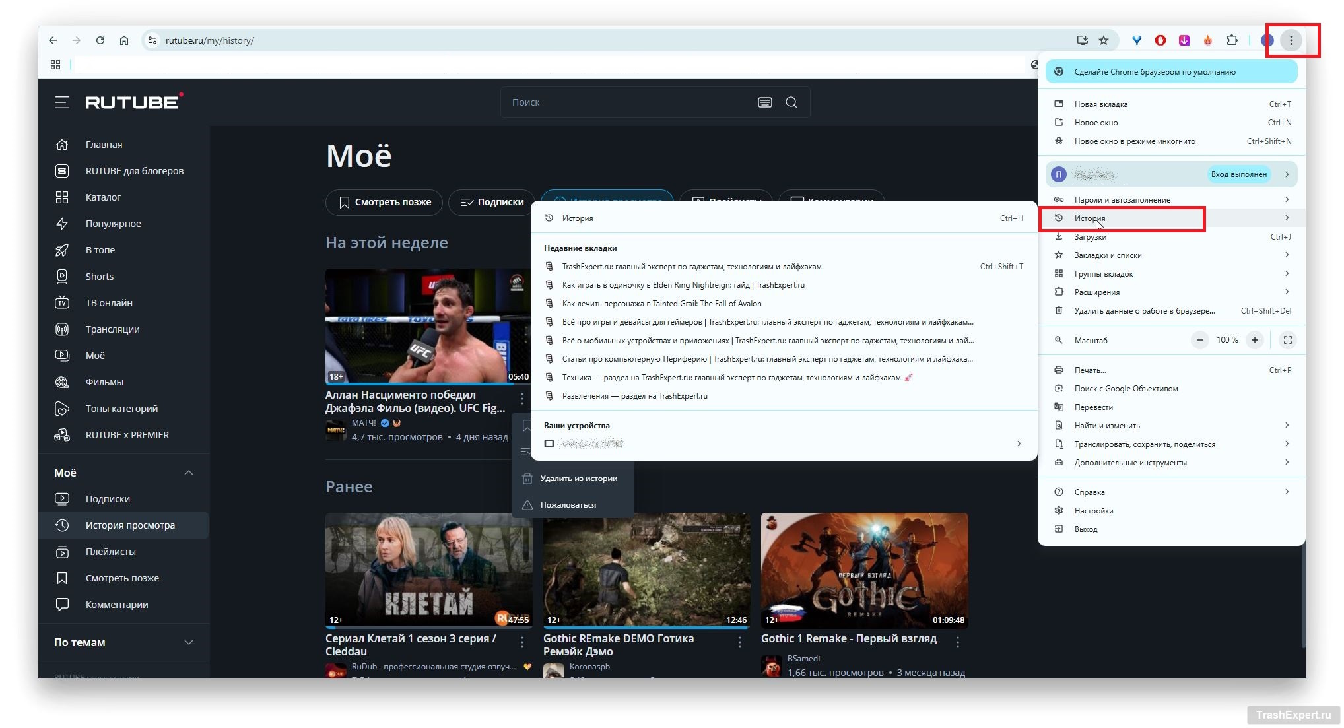
Task: Reload the page with the refresh icon
Action: tap(100, 40)
